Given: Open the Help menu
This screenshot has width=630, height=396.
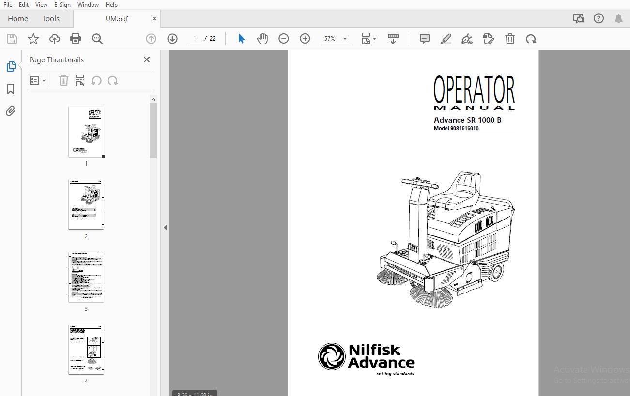Looking at the screenshot, I should tap(111, 4).
